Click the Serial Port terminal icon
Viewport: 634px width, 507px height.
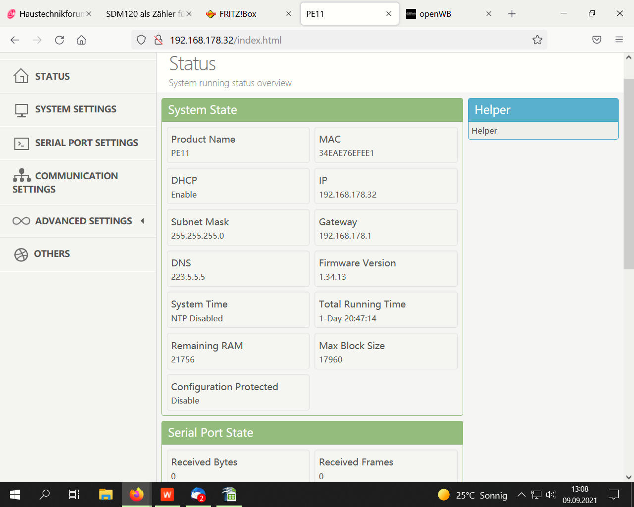(x=21, y=144)
